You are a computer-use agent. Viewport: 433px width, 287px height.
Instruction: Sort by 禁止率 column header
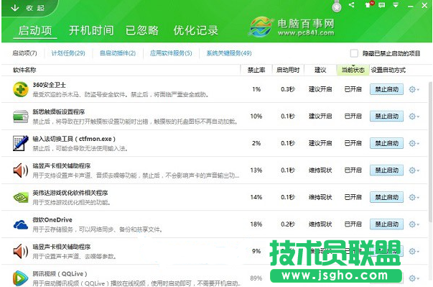(x=256, y=70)
